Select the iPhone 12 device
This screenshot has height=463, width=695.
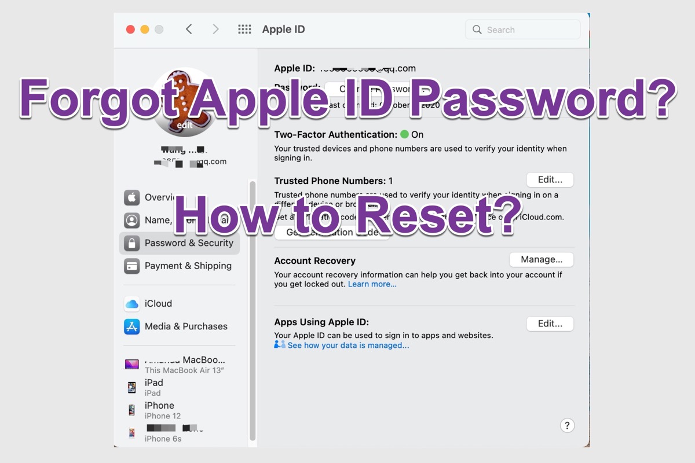[x=162, y=410]
